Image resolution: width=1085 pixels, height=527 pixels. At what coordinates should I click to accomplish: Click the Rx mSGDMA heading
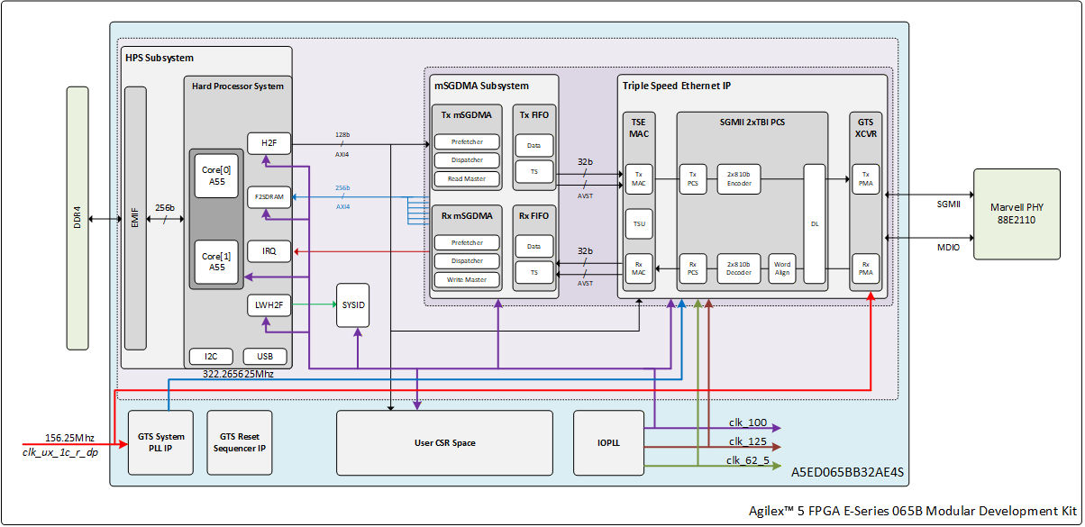(x=466, y=215)
